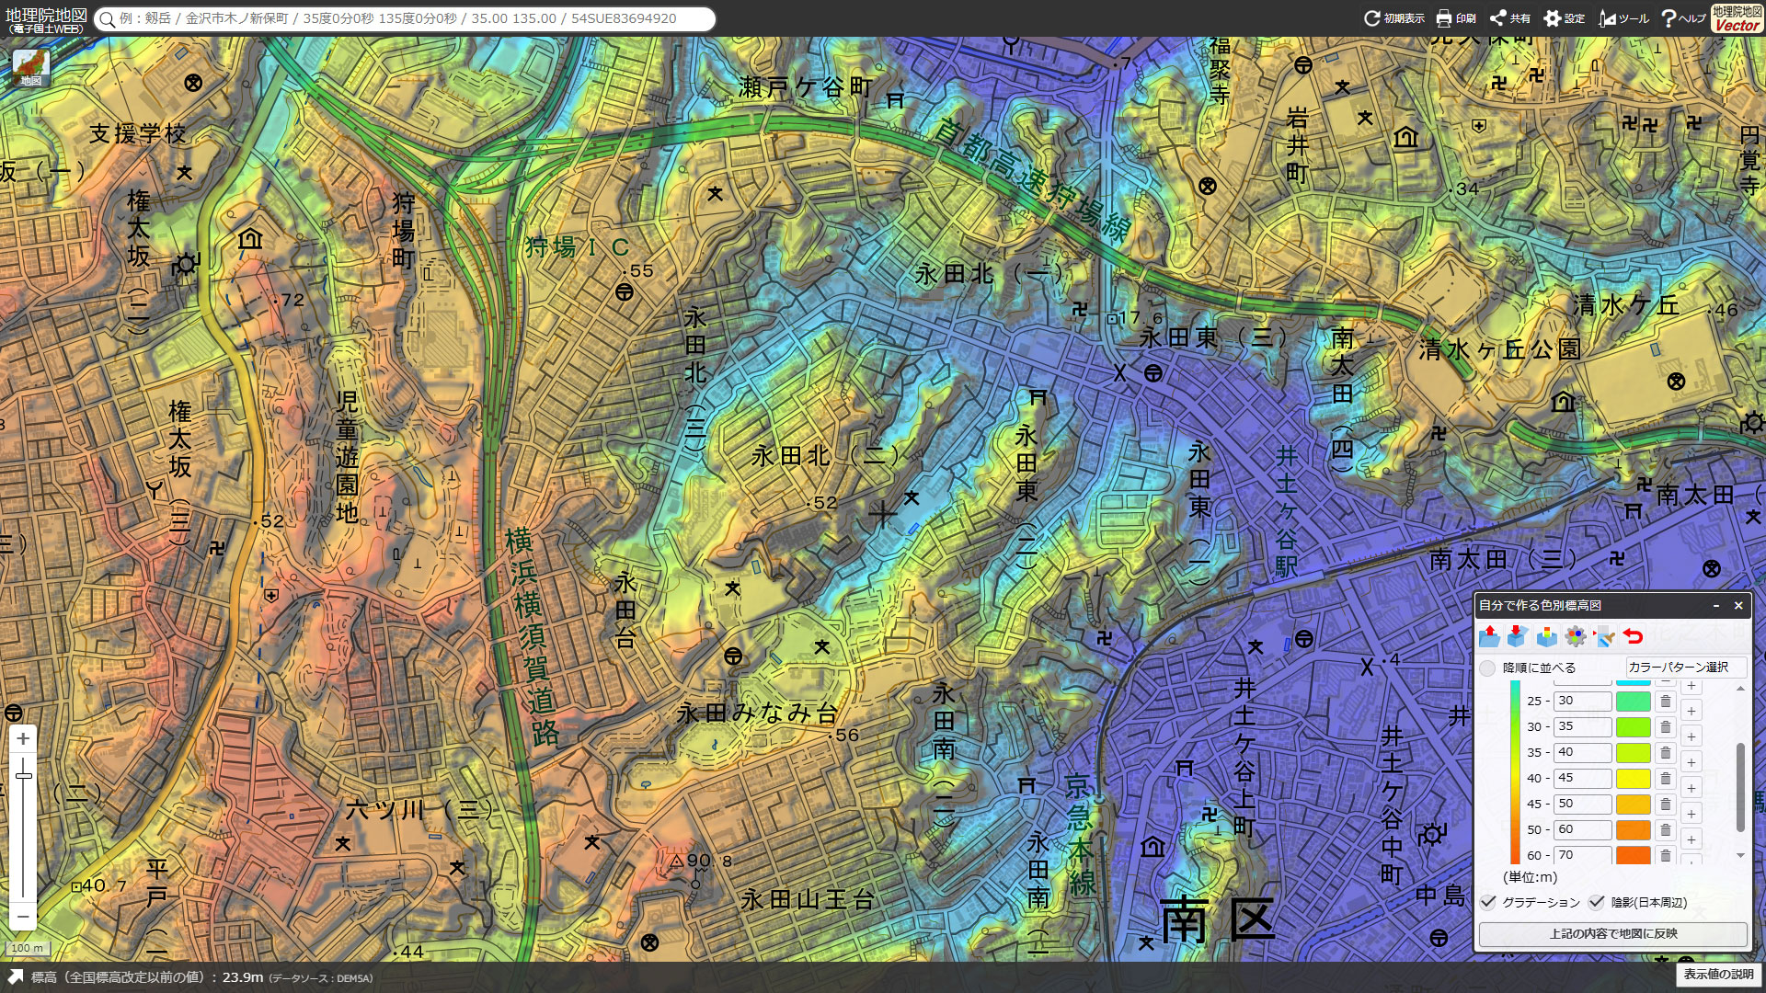The height and width of the screenshot is (993, 1766).
Task: Delete the 40 - 45 elevation row
Action: point(1665,779)
